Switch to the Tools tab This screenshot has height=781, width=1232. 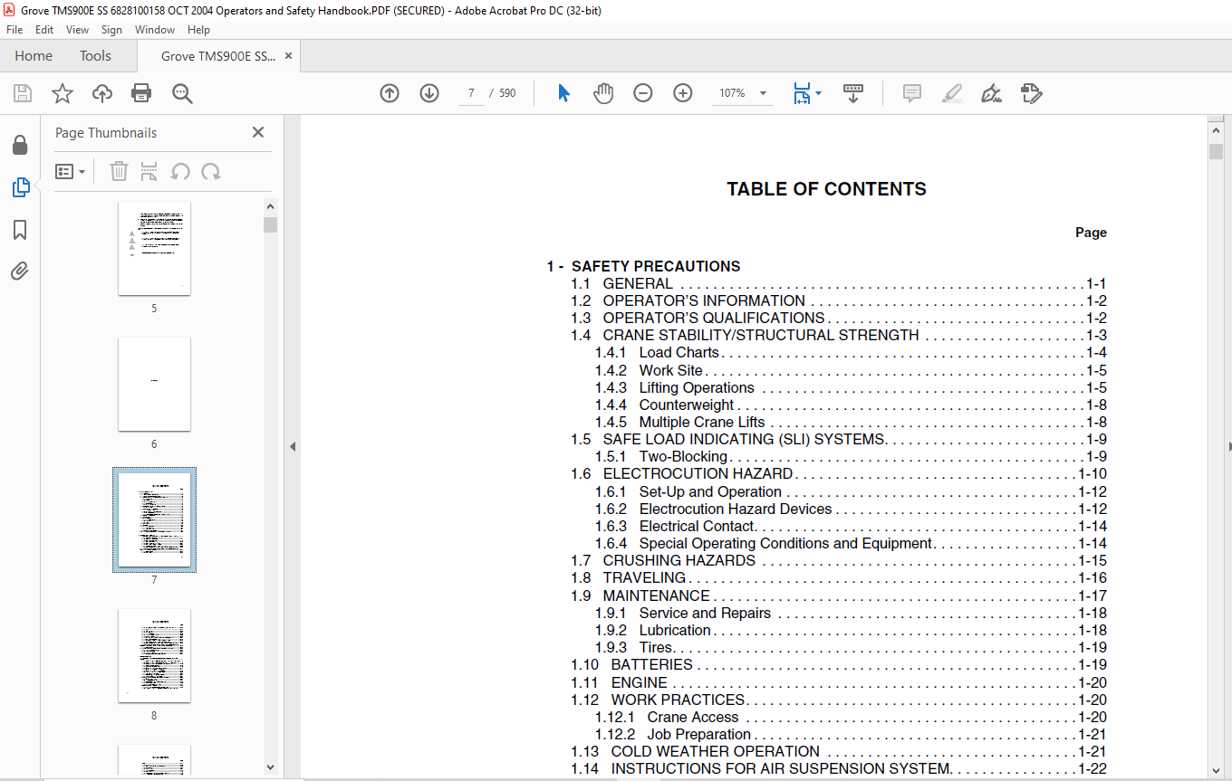[95, 56]
